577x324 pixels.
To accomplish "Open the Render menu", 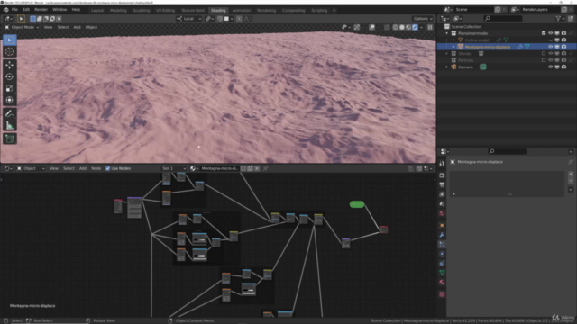I will click(x=41, y=10).
